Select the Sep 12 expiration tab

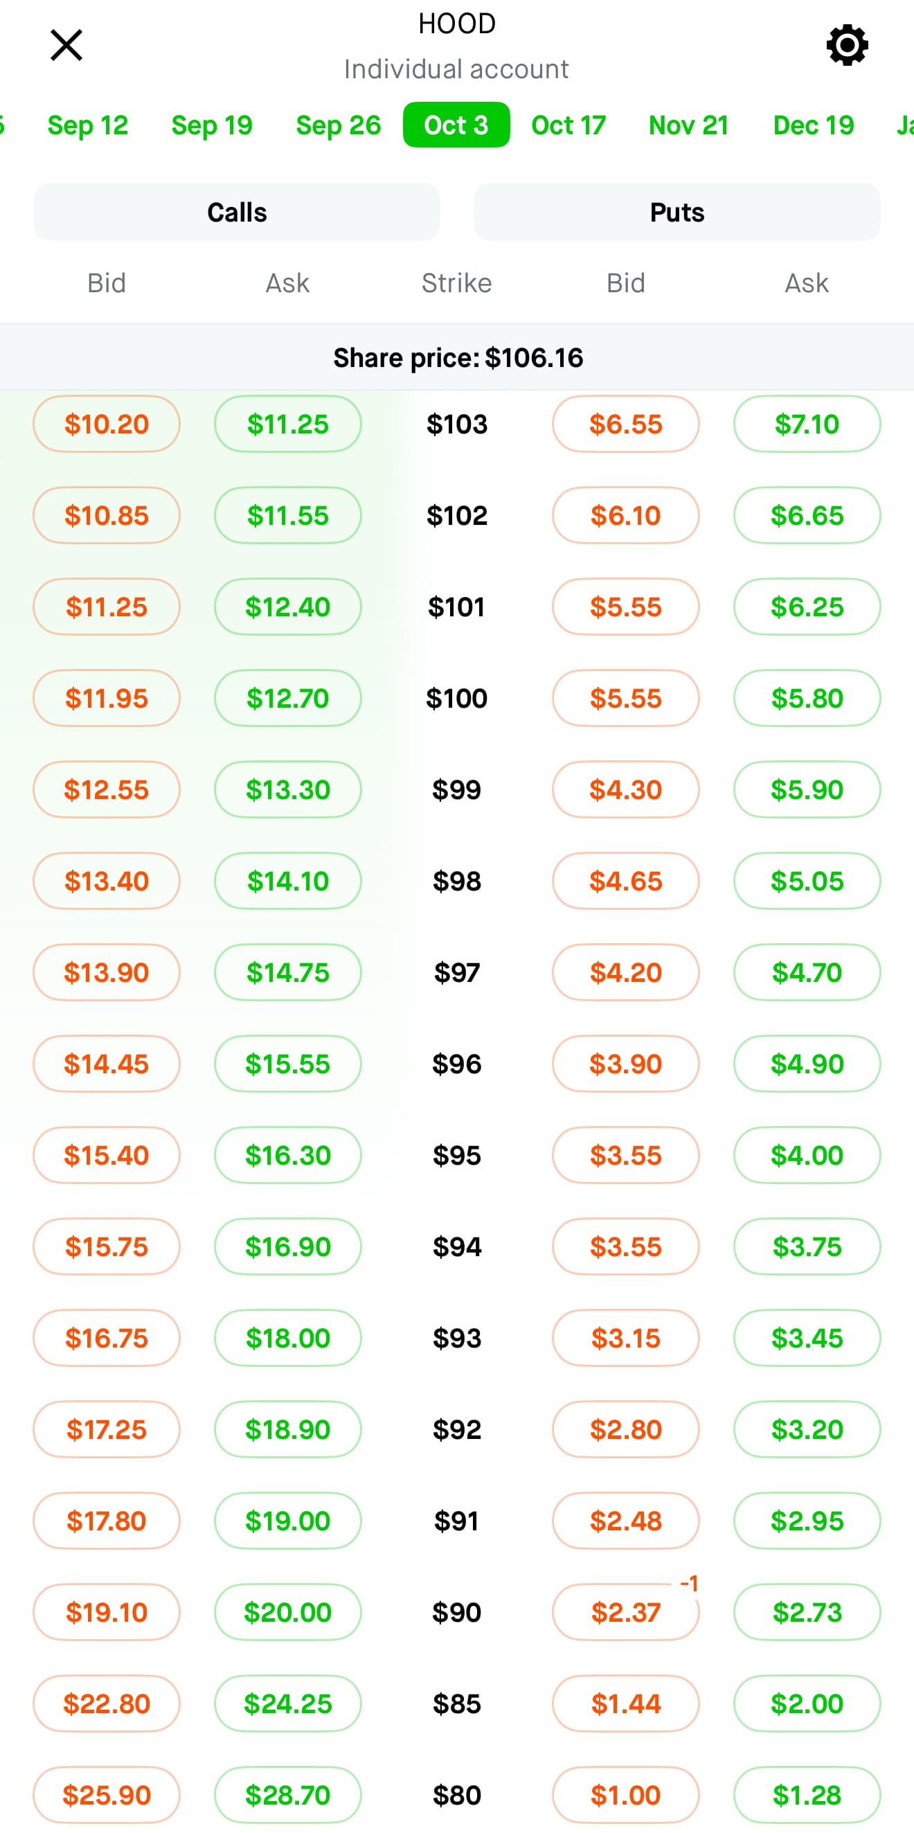coord(87,125)
